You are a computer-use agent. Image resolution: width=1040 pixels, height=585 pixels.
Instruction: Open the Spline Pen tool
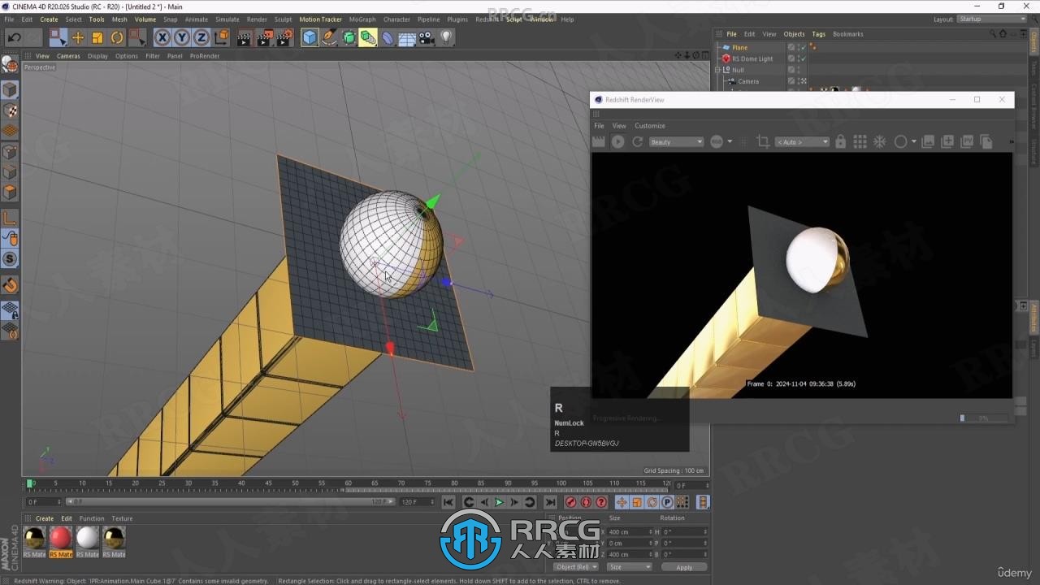point(329,37)
